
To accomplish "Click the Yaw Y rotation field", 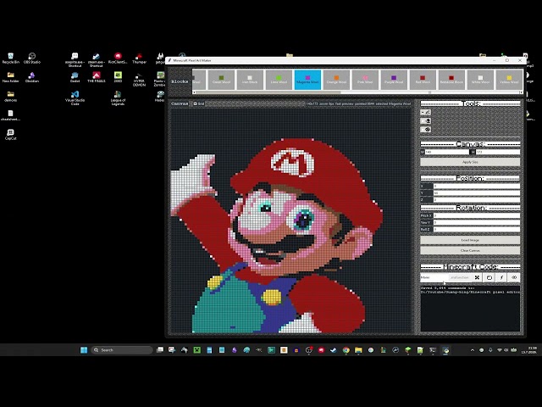I will pyautogui.click(x=477, y=222).
